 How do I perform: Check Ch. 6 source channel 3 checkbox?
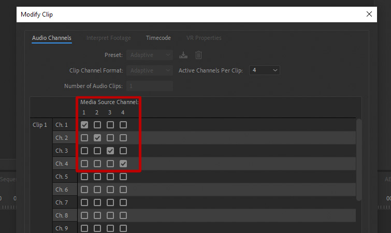point(110,190)
